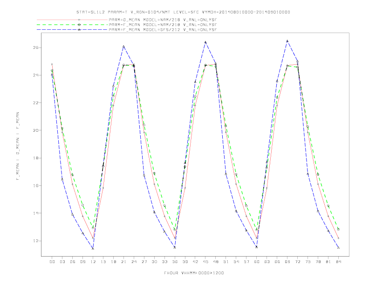Click x-axis forecast hour label 63

[267, 262]
